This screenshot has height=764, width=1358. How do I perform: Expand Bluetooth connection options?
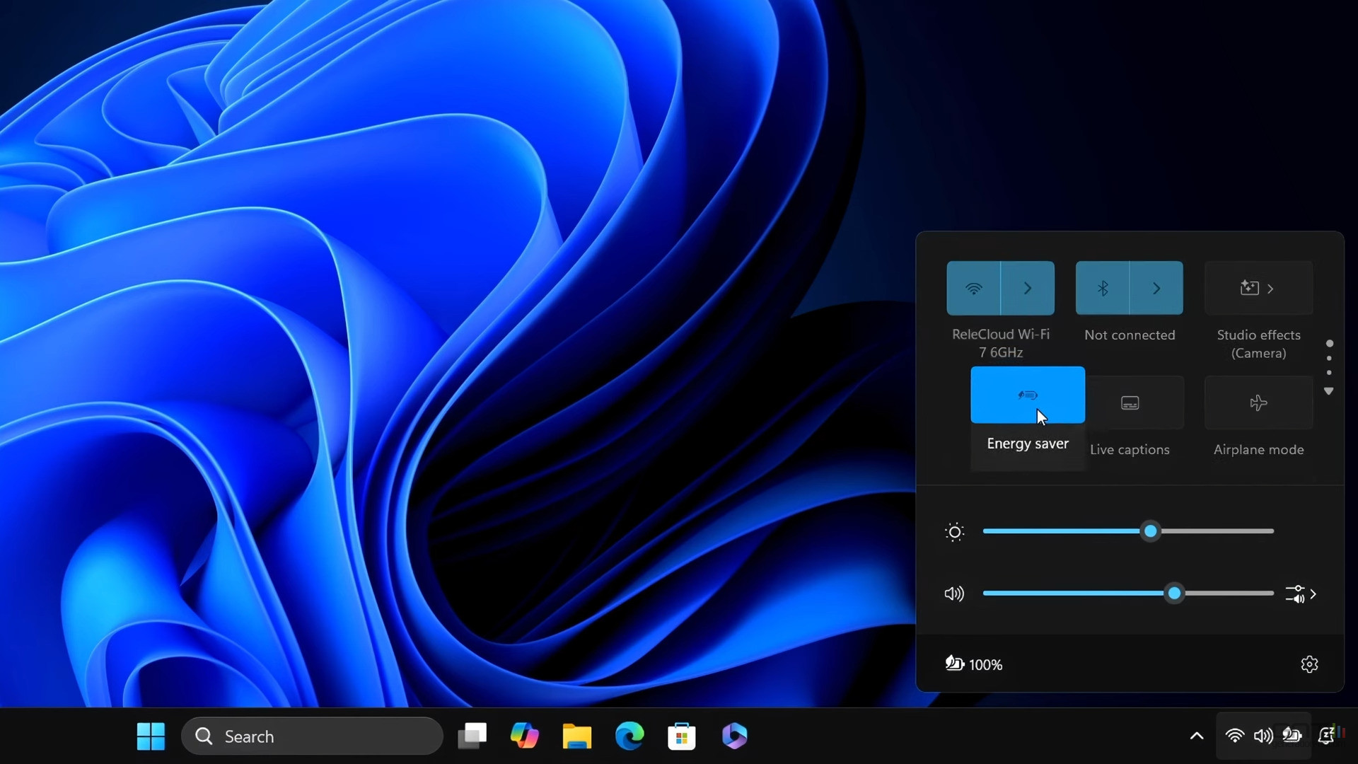point(1156,287)
